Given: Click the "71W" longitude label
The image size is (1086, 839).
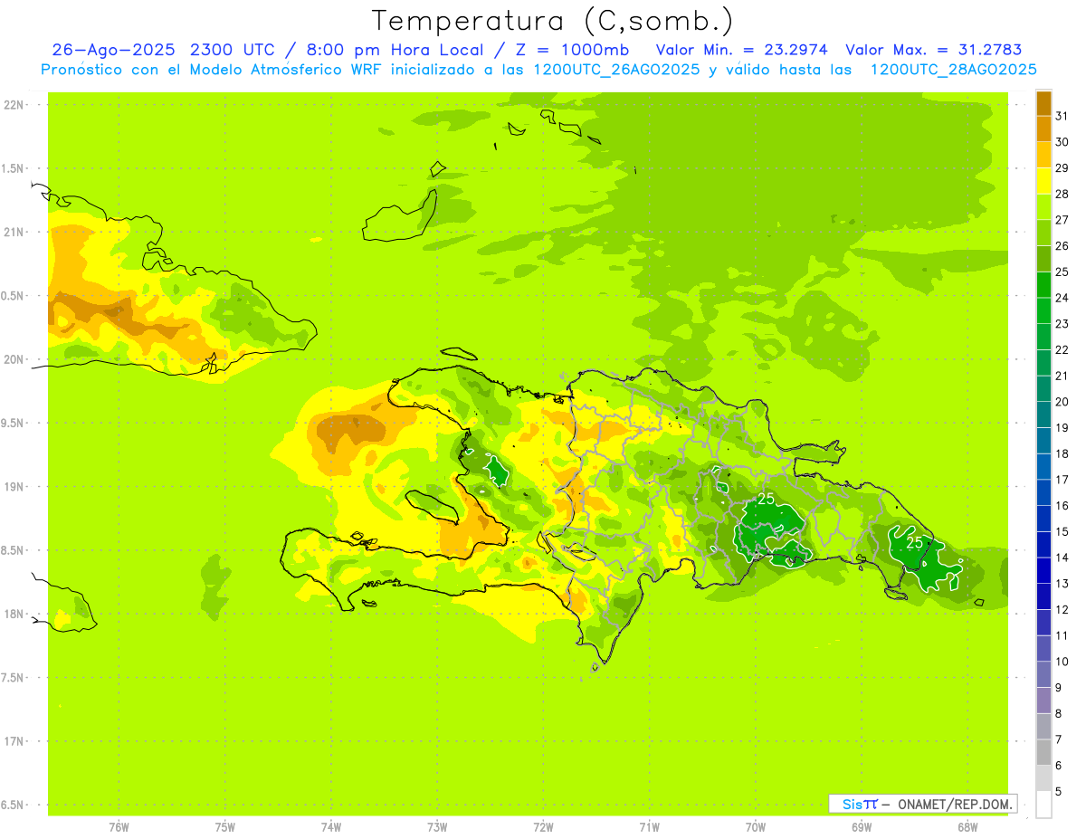Looking at the screenshot, I should coord(649,827).
